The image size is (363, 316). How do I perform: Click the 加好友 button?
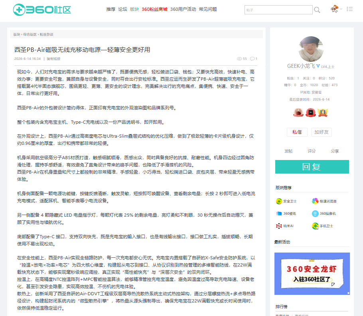point(322,132)
